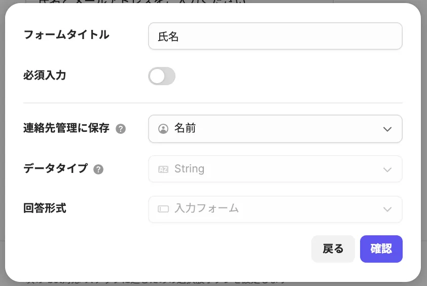Click the help icon beside データタイプ
This screenshot has width=427, height=286.
tap(98, 169)
